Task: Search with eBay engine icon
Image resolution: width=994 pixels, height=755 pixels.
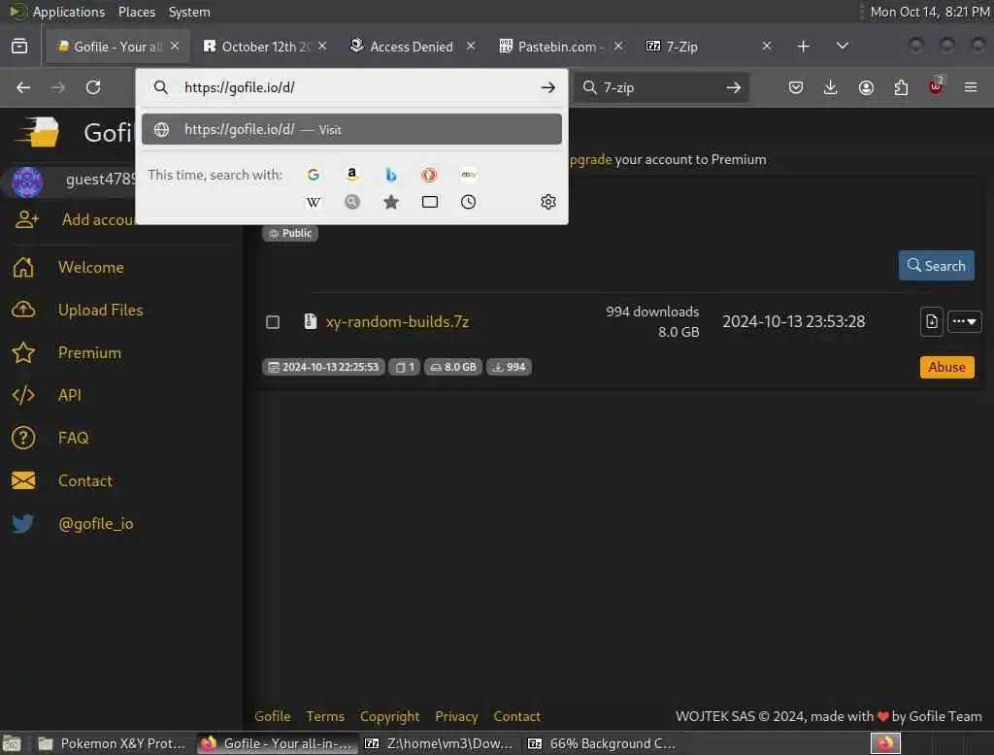Action: (469, 175)
